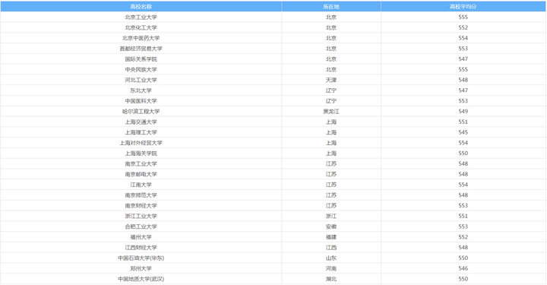
Task: Select the 中央民族大学 name cell
Action: pyautogui.click(x=141, y=69)
